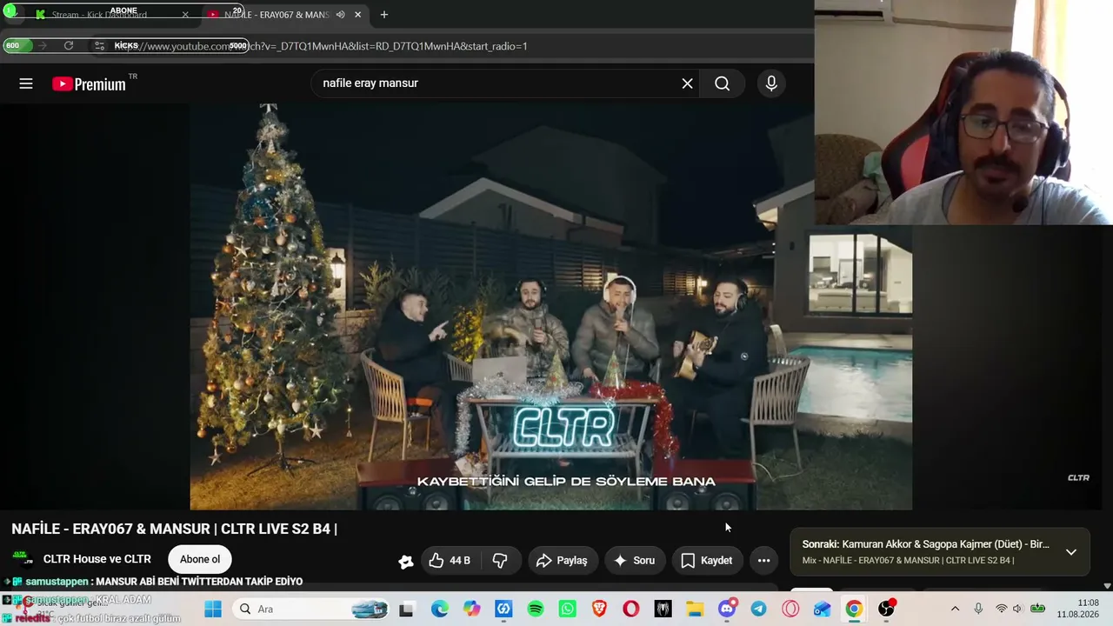Open Spotify from taskbar

(x=536, y=609)
